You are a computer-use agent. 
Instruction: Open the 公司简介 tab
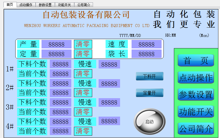84,5
